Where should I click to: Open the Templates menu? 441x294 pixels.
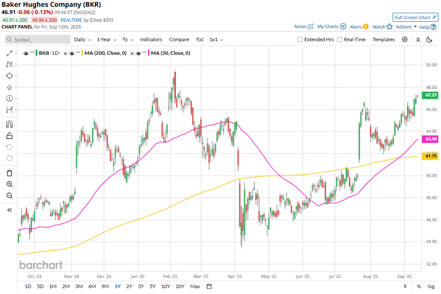tap(384, 40)
